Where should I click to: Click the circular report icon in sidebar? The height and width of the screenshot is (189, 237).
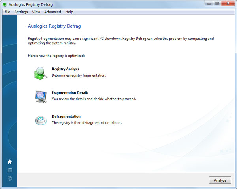tap(9, 178)
